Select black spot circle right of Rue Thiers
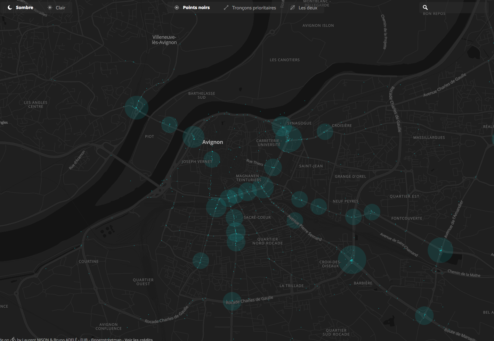The image size is (494, 341). [x=273, y=167]
